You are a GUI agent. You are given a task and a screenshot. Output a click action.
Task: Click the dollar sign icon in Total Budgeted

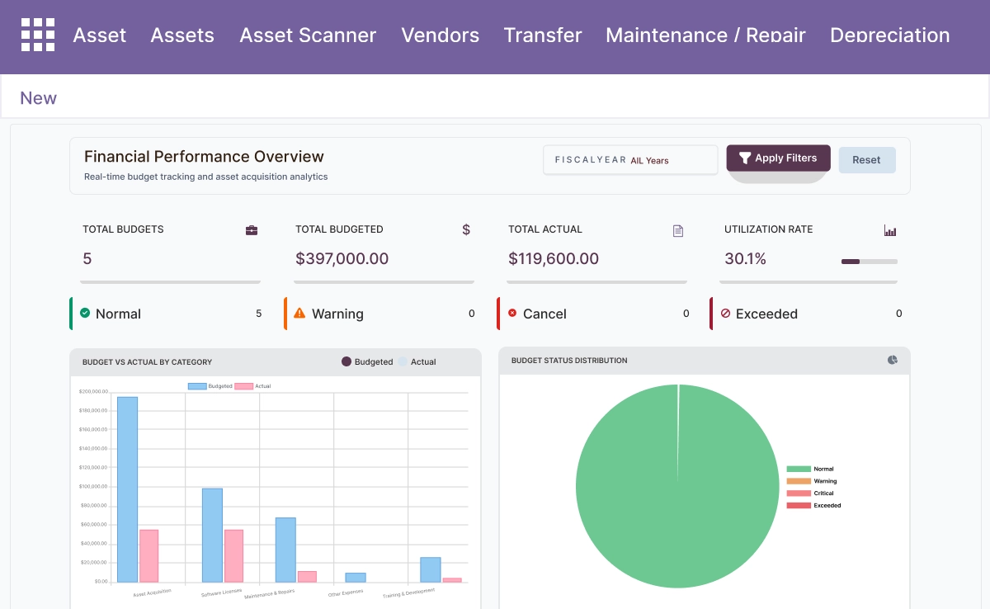[466, 229]
